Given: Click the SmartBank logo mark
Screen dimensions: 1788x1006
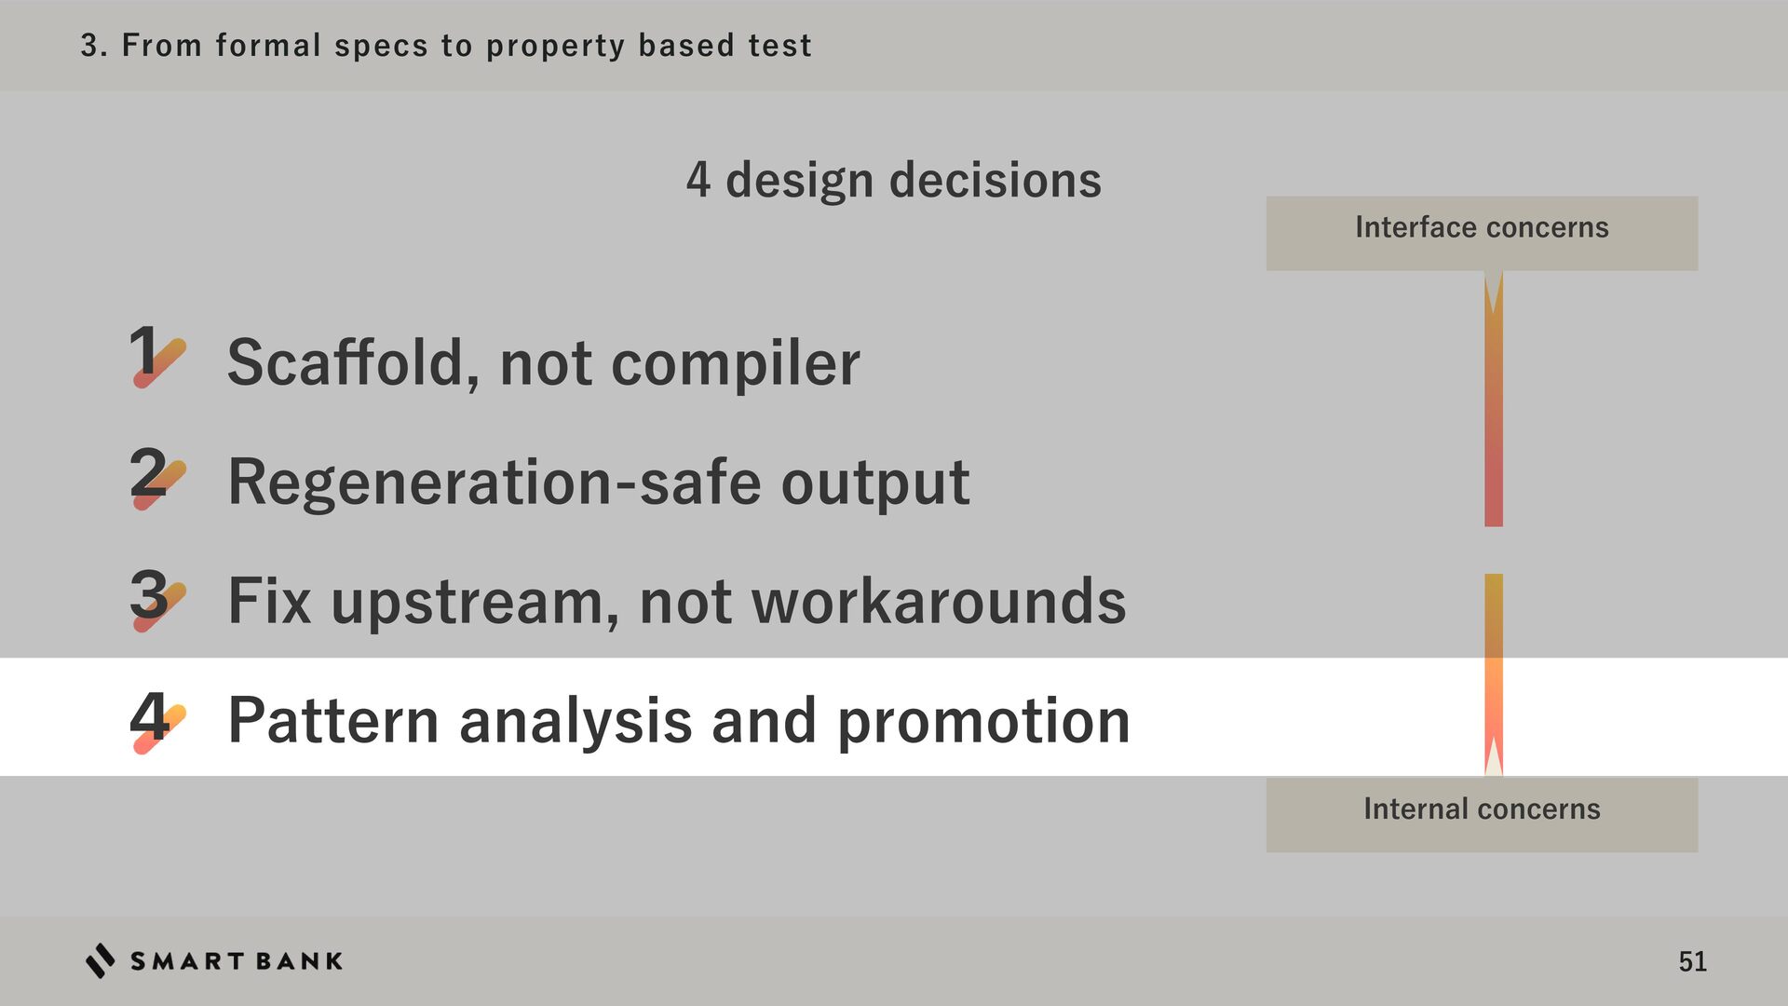Looking at the screenshot, I should pos(100,960).
